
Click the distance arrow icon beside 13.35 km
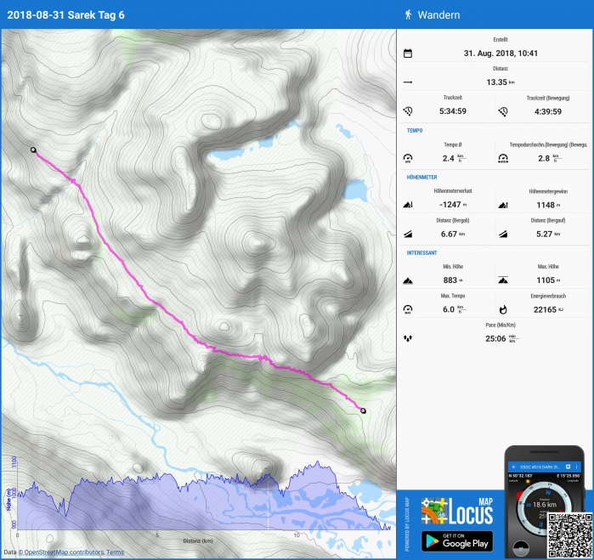[408, 82]
